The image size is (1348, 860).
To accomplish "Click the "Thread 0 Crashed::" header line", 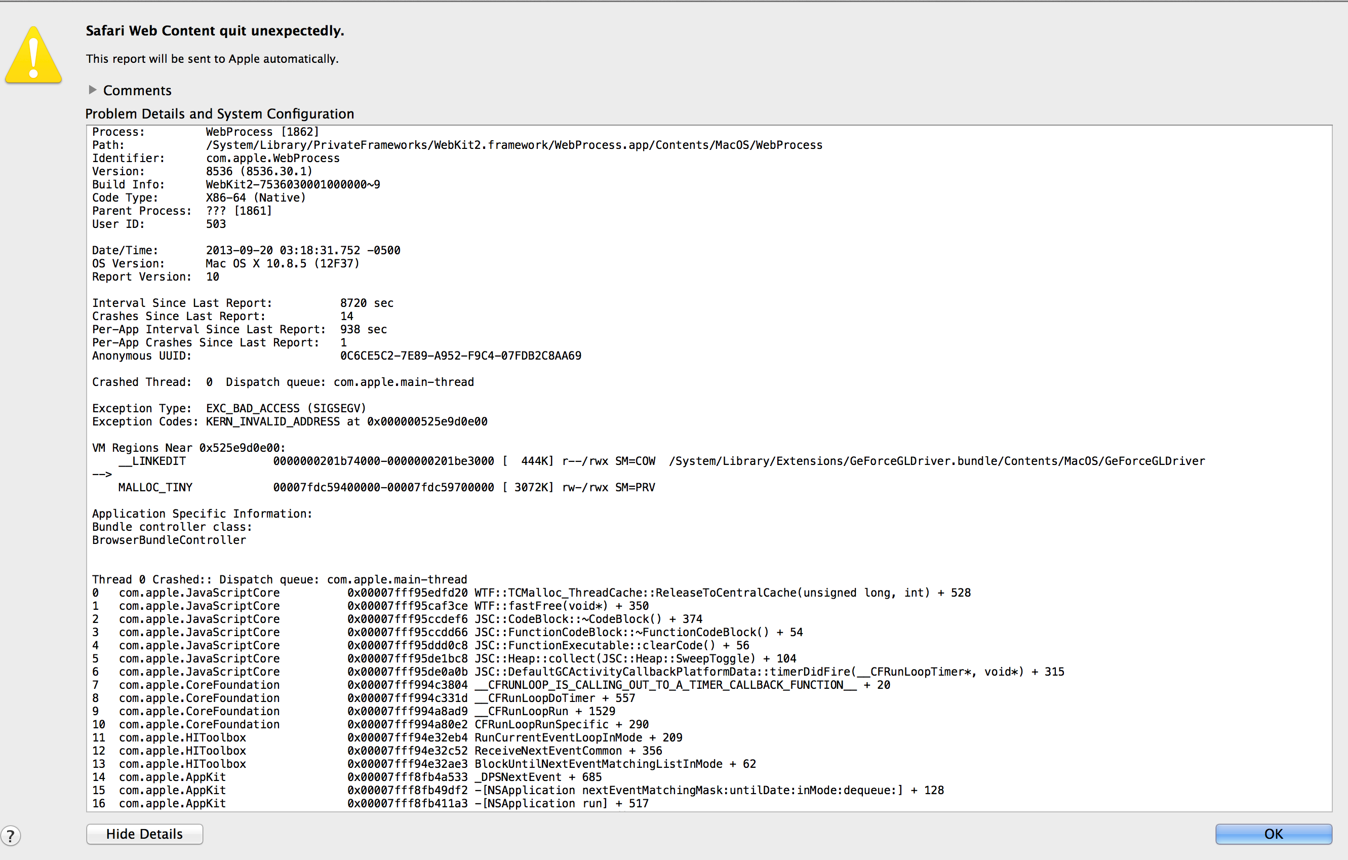I will coord(280,579).
